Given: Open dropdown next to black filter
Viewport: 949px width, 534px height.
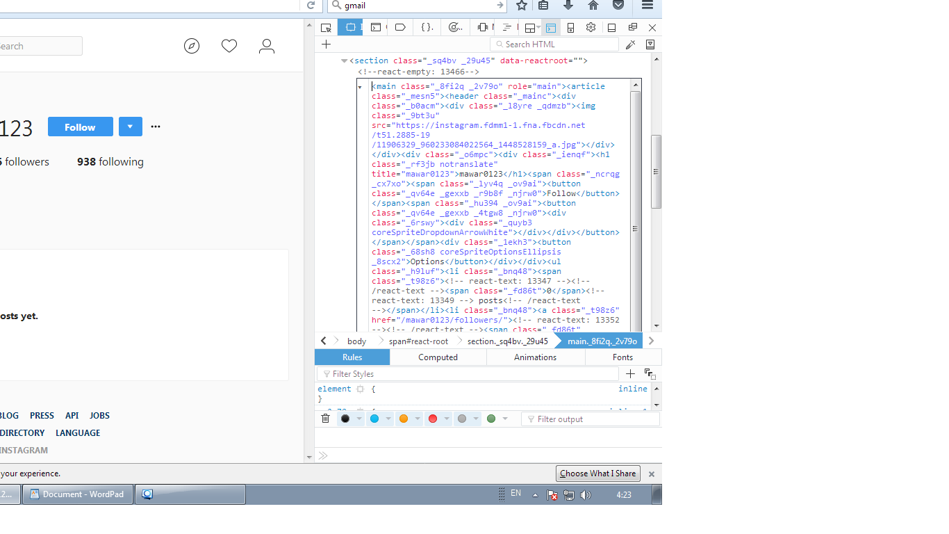Looking at the screenshot, I should point(359,419).
